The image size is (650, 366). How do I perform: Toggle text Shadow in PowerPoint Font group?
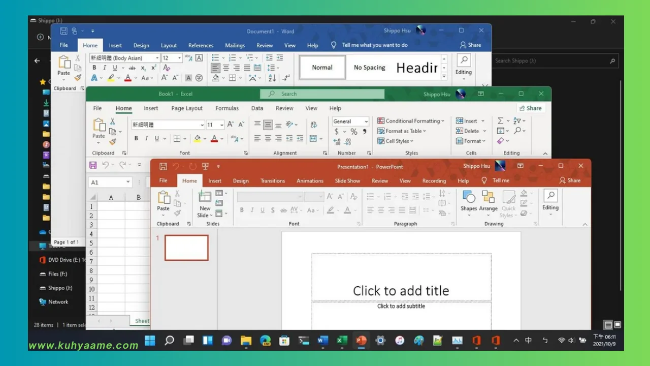[273, 210]
